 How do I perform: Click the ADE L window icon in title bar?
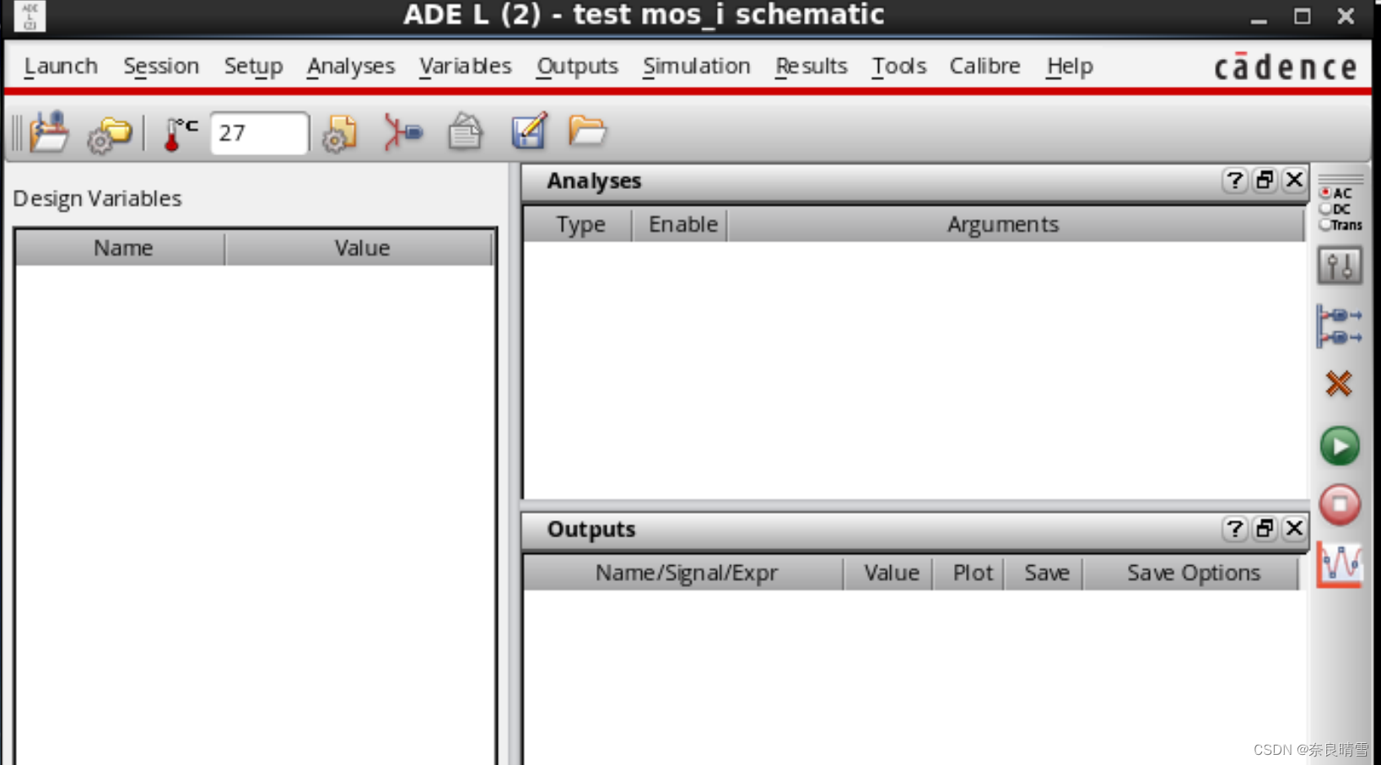pyautogui.click(x=30, y=15)
